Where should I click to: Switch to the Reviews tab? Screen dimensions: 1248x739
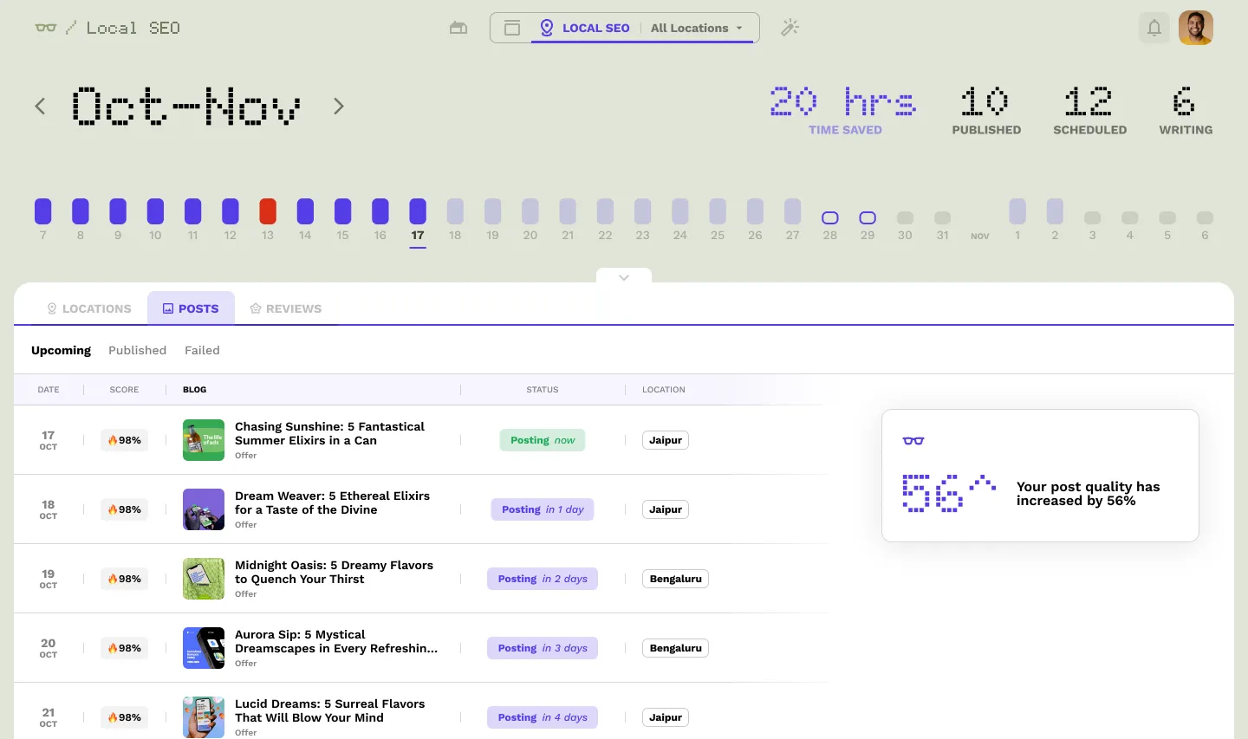coord(285,308)
